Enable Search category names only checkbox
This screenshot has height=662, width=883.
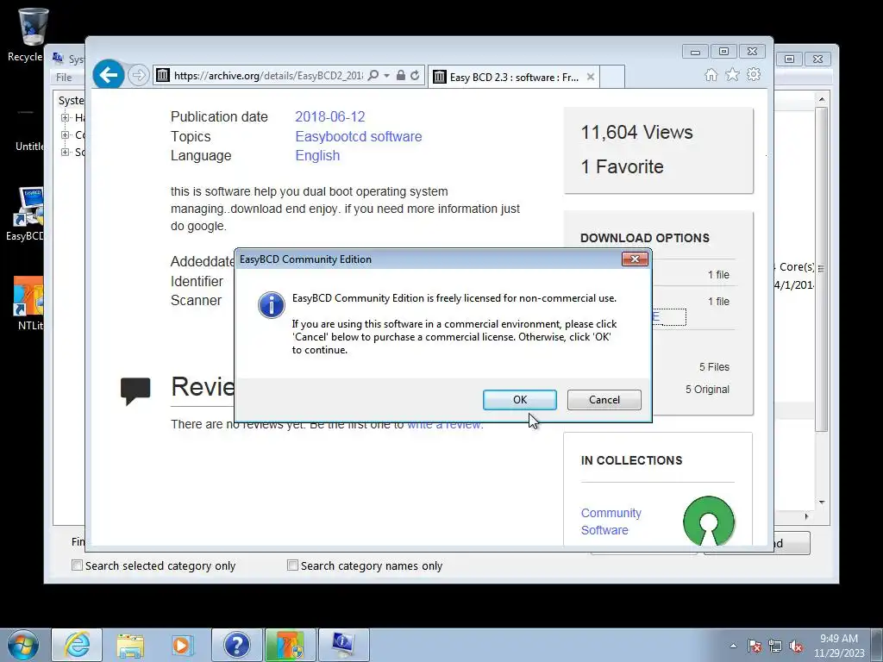point(292,565)
